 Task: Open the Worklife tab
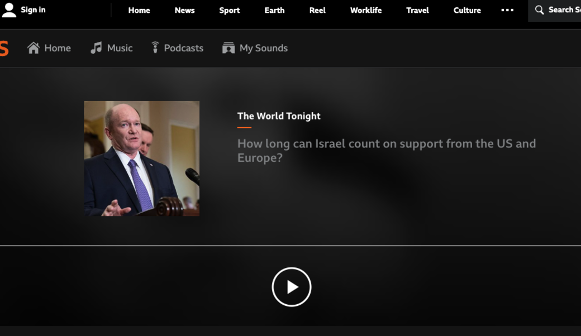coord(366,10)
